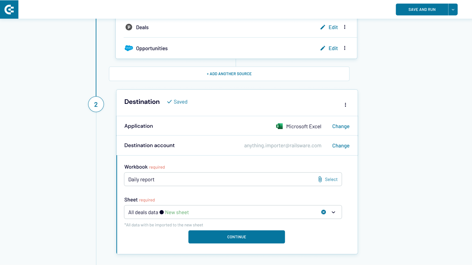Click the pencil icon for Deals

[323, 27]
